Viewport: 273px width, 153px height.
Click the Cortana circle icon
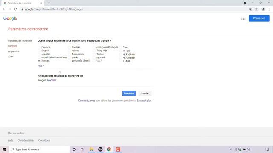74,149
